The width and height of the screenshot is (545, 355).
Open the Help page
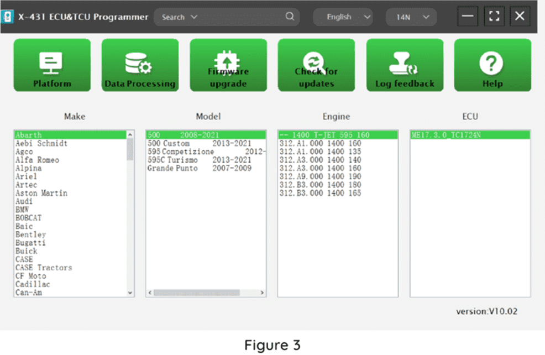492,65
